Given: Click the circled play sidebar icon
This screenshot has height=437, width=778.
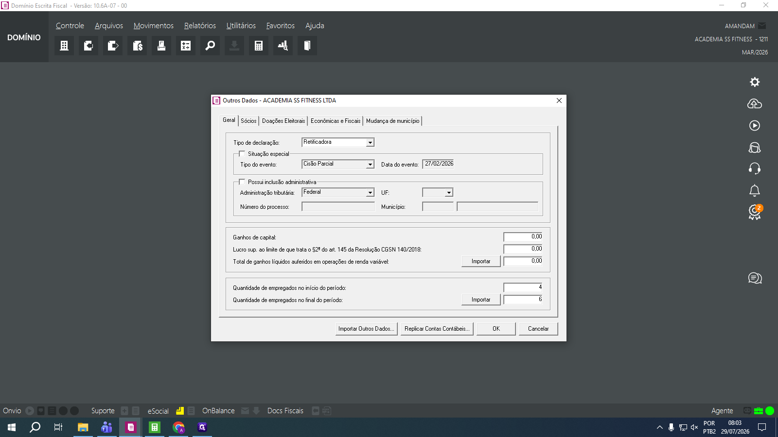Looking at the screenshot, I should tap(755, 126).
